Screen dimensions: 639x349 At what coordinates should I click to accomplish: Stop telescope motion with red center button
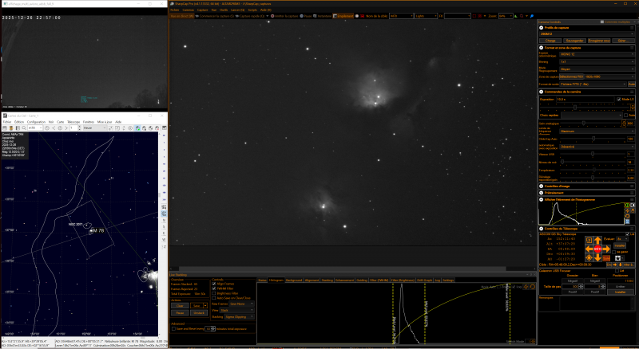point(597,249)
